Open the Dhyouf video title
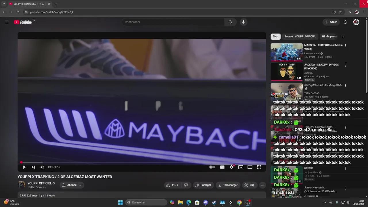Image resolution: width=368 pixels, height=207 pixels. click(x=308, y=168)
